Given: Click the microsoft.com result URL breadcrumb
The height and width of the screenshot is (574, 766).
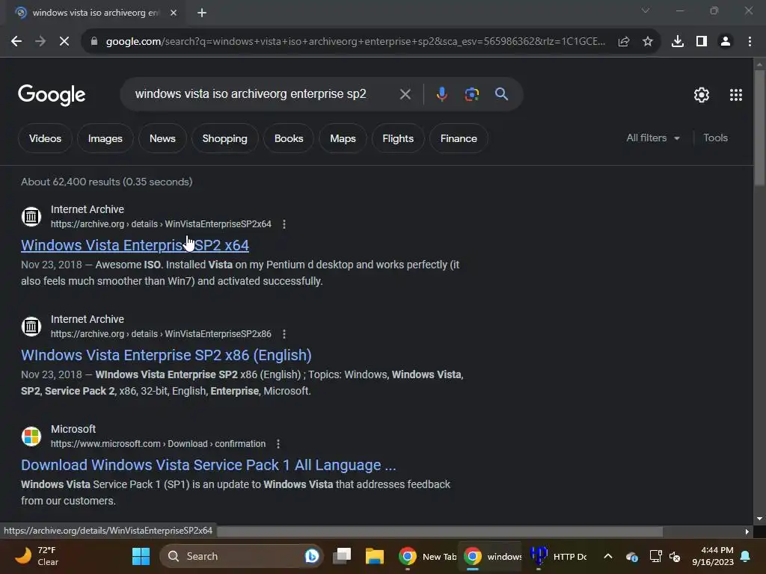Looking at the screenshot, I should (159, 444).
